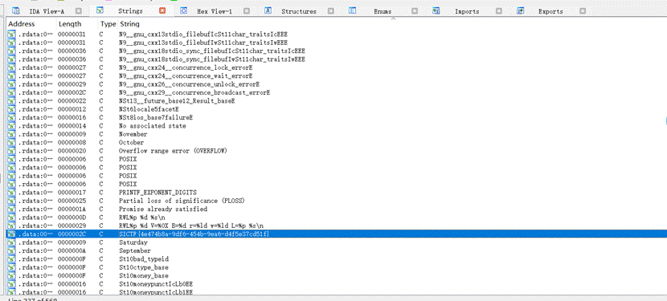This screenshot has height=301, width=667.
Task: Close the Hex View-1 tab
Action: coord(246,11)
